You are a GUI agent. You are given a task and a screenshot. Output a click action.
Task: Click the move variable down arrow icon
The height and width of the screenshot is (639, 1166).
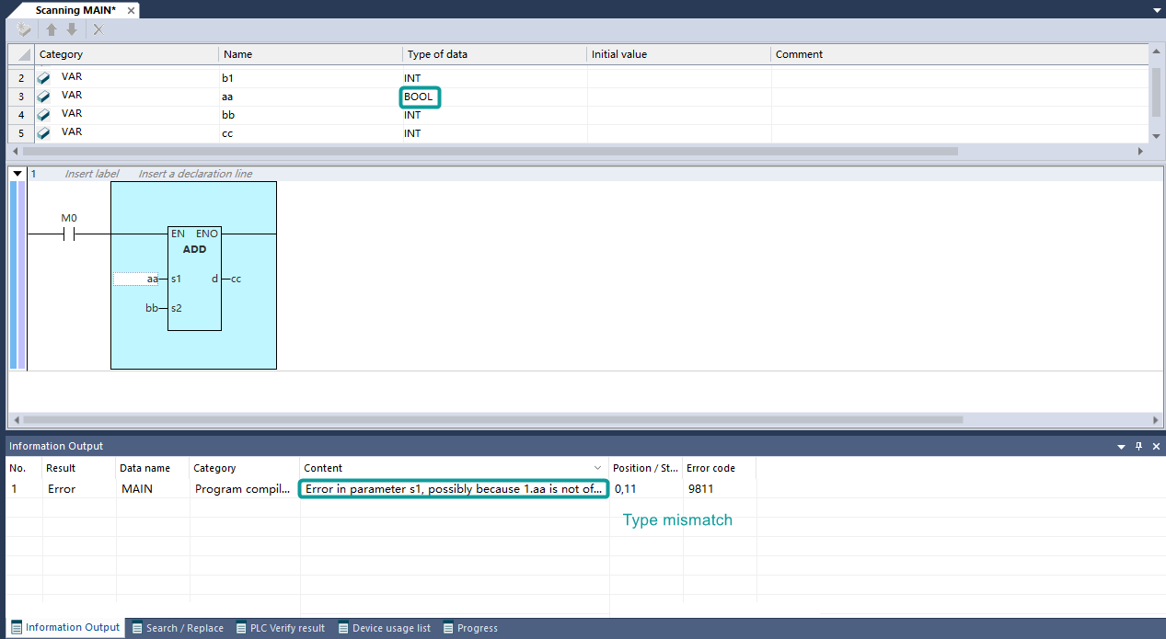(72, 30)
